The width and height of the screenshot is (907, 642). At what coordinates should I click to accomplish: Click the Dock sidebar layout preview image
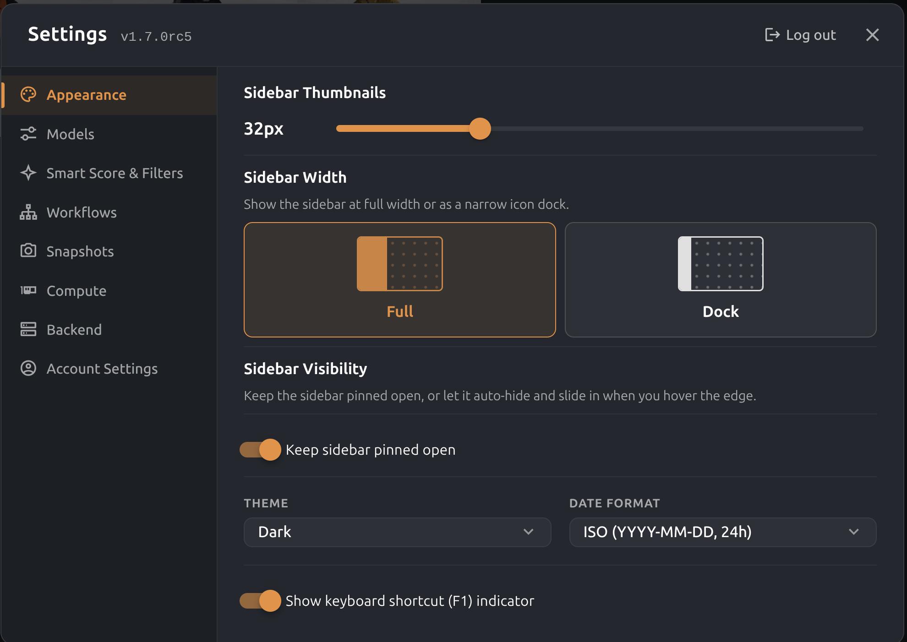click(x=721, y=264)
